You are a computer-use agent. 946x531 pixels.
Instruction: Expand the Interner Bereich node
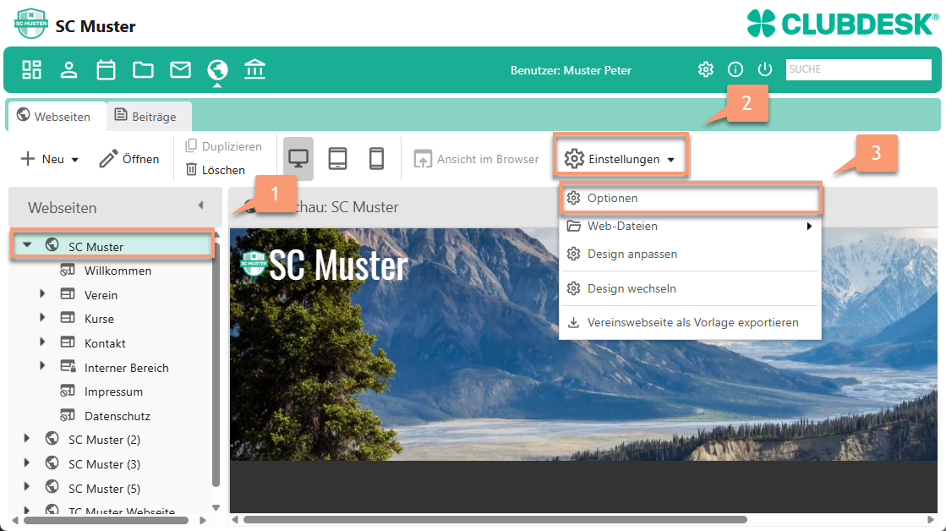coord(42,365)
